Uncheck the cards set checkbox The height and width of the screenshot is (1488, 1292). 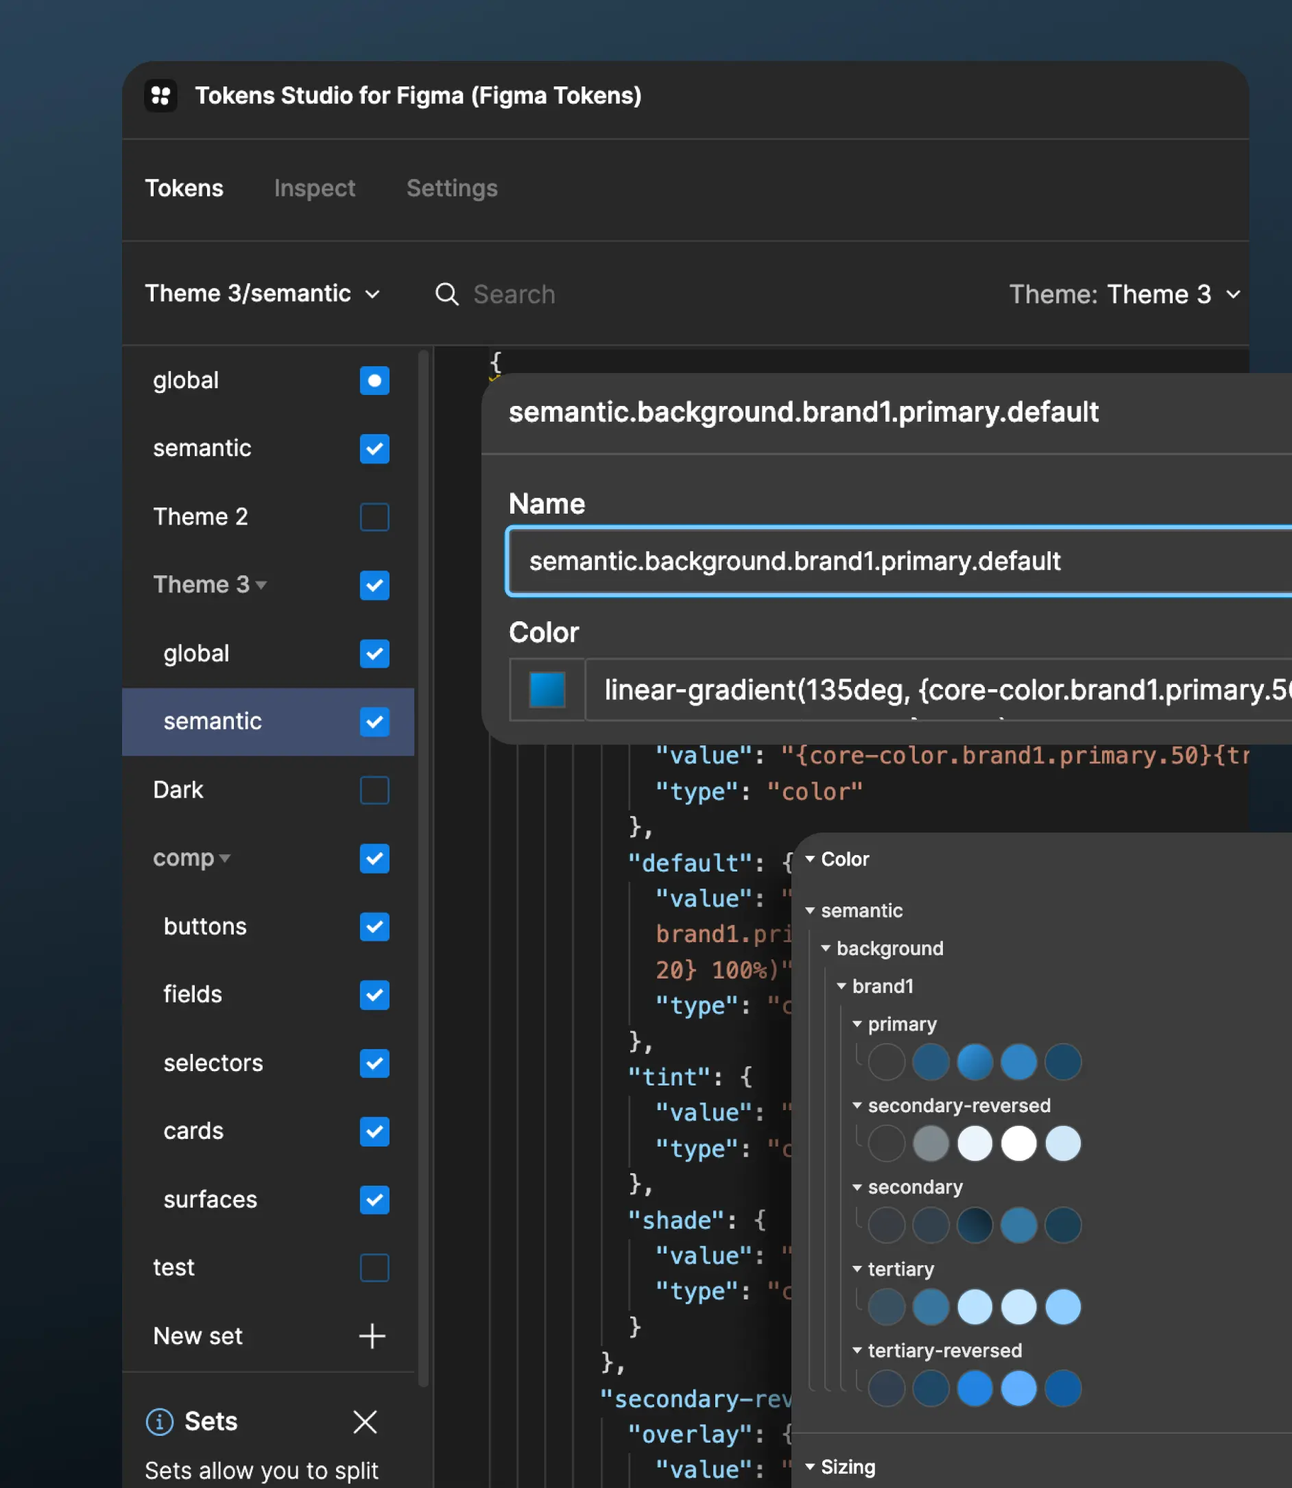(x=374, y=1131)
